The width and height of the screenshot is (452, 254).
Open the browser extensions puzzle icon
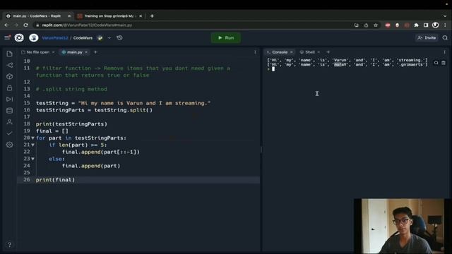[416, 25]
